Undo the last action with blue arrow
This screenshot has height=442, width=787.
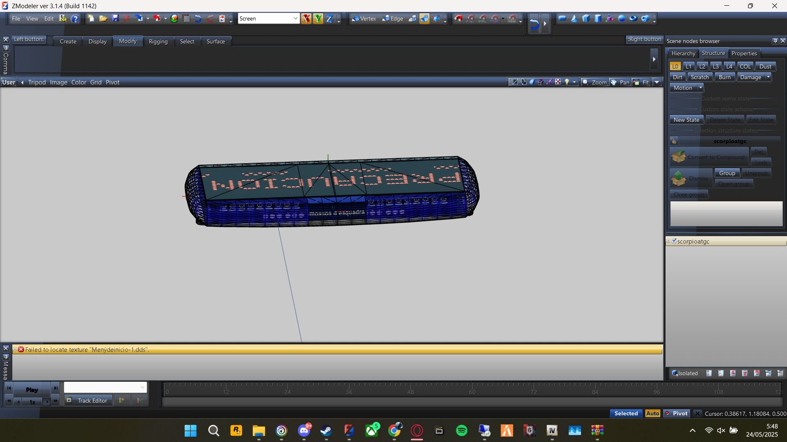click(x=198, y=18)
